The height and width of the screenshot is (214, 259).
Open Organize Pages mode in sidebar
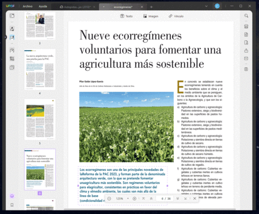(x=12, y=50)
